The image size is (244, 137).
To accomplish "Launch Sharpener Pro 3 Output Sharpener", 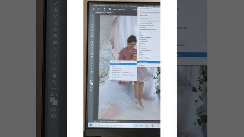I will [123, 75].
